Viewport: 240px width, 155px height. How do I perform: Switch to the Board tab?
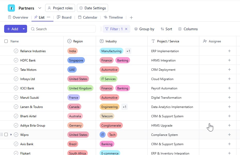(64, 17)
